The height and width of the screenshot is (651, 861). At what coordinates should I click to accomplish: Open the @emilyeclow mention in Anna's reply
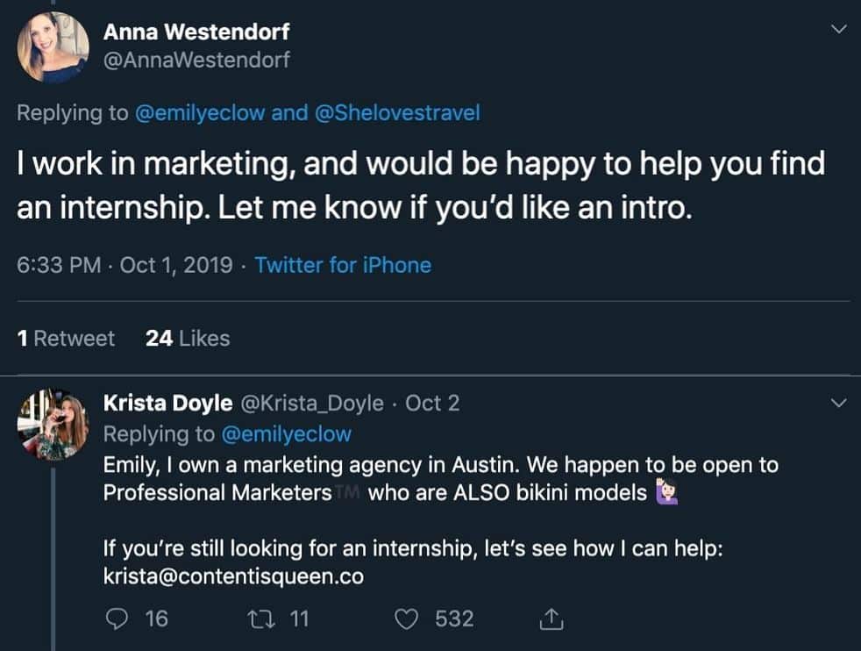[199, 113]
